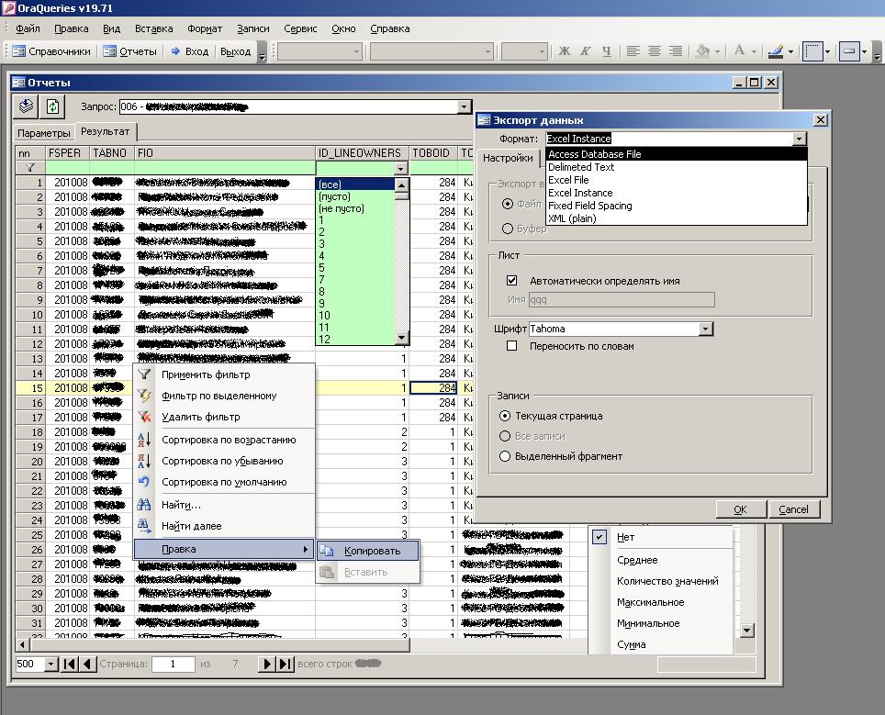This screenshot has height=715, width=885.
Task: Align text right
Action: point(676,51)
